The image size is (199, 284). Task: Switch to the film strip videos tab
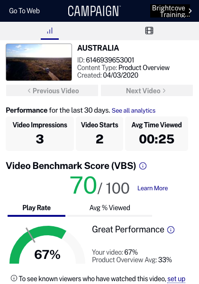tap(149, 31)
